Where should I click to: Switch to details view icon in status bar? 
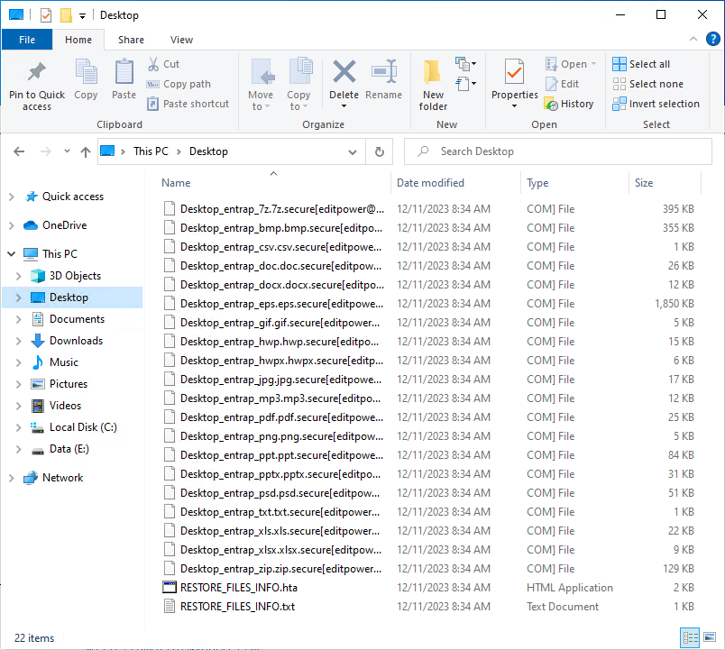pyautogui.click(x=690, y=638)
